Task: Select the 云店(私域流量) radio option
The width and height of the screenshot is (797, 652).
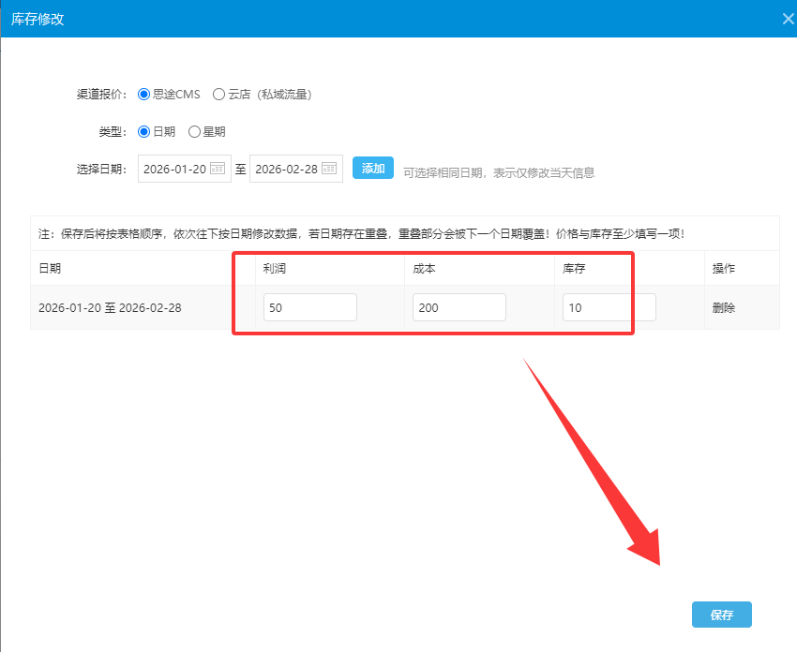Action: (x=218, y=94)
